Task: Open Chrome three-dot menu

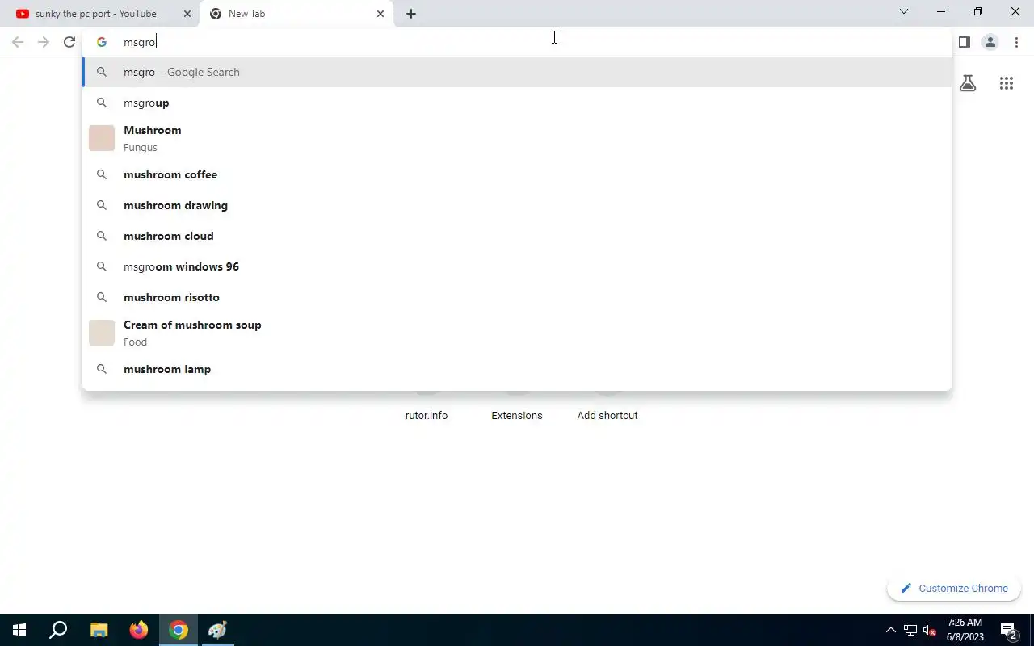Action: pos(1016,42)
